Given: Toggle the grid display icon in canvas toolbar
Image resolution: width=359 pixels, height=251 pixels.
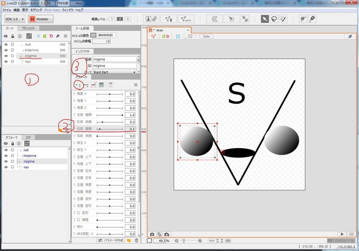Looking at the screenshot, I should [x=190, y=36].
